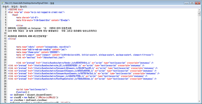Click the vertical scrollbar thumb
This screenshot has width=202, height=104.
point(199,14)
